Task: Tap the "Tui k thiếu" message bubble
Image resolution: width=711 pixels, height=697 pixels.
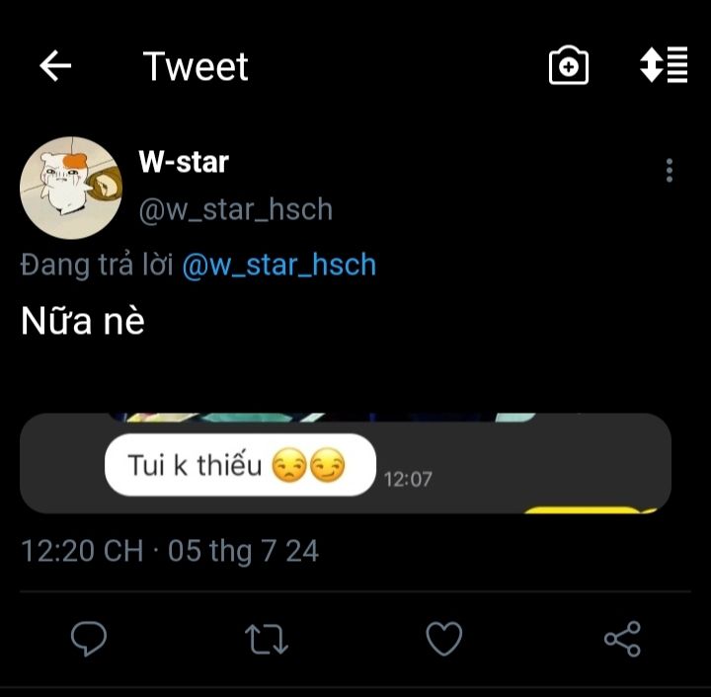Action: (x=240, y=464)
